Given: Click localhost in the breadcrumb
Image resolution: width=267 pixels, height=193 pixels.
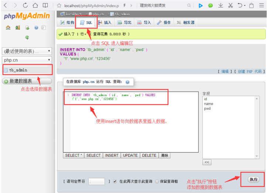Looking at the screenshot, I should [x=73, y=14].
